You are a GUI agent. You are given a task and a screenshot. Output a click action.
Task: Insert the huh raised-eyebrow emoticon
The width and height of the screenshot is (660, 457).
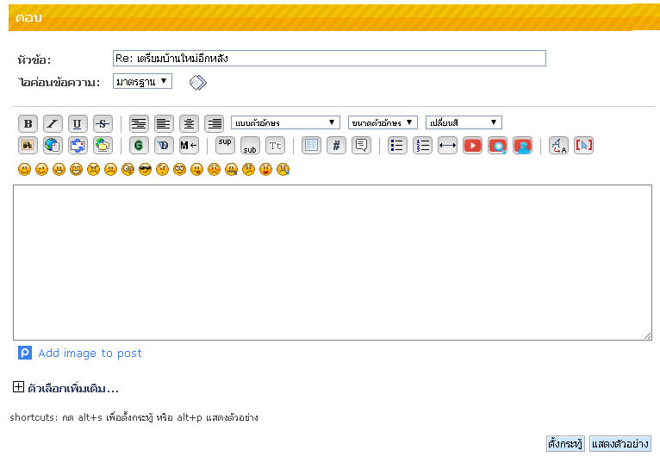coord(163,169)
